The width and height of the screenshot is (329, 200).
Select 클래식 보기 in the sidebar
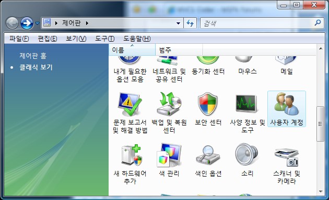36,67
